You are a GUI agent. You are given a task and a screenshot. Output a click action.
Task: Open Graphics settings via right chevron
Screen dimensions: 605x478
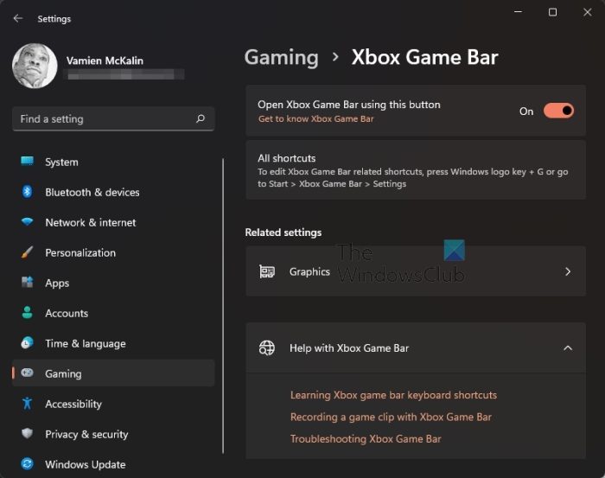pyautogui.click(x=568, y=271)
